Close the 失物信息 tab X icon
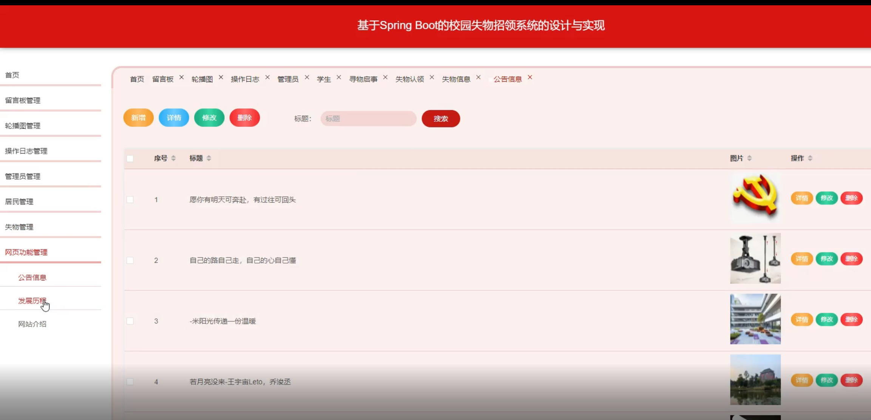Image resolution: width=871 pixels, height=420 pixels. (479, 77)
